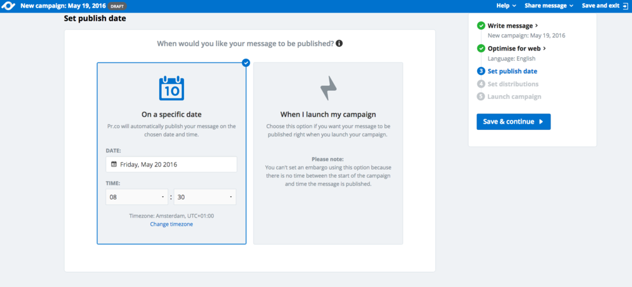
Task: Open the hour dropdown showing 08
Action: tap(137, 197)
